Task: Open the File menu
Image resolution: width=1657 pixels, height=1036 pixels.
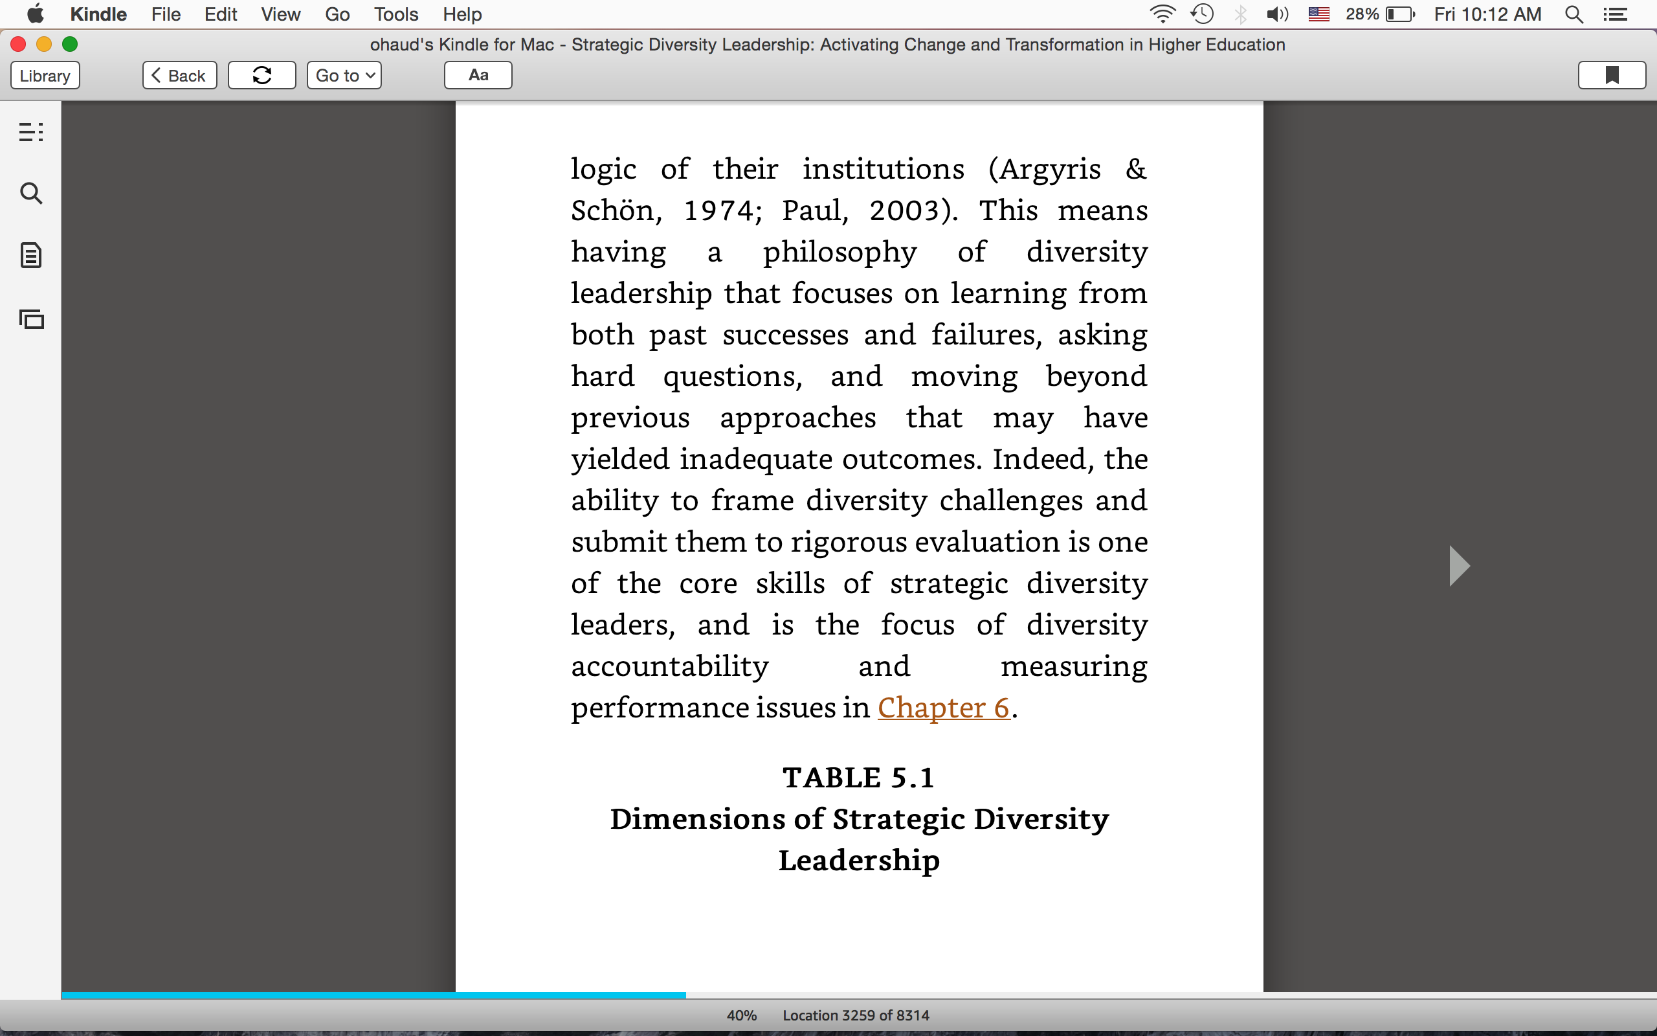Action: pos(166,14)
